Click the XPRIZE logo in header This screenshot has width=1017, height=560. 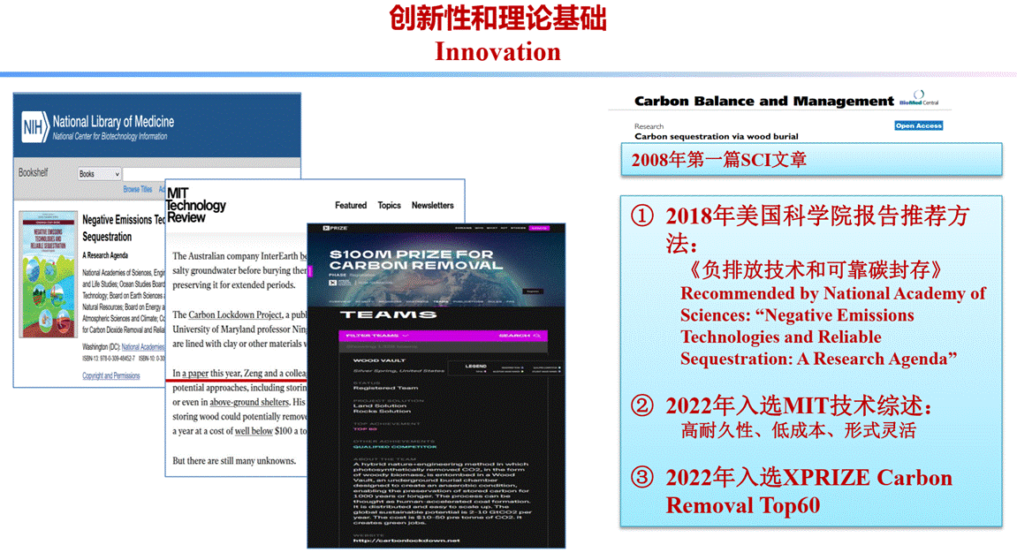[335, 228]
